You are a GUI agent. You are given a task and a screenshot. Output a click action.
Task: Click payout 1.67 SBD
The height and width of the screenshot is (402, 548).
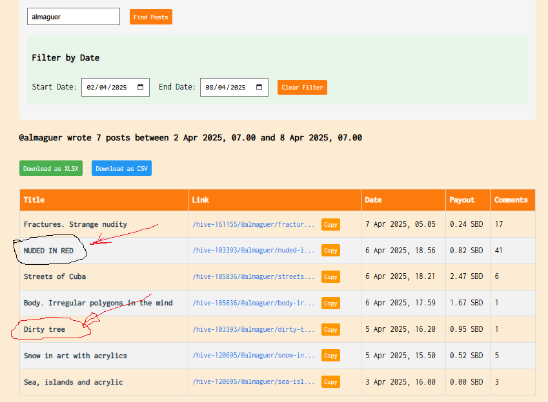pos(467,303)
